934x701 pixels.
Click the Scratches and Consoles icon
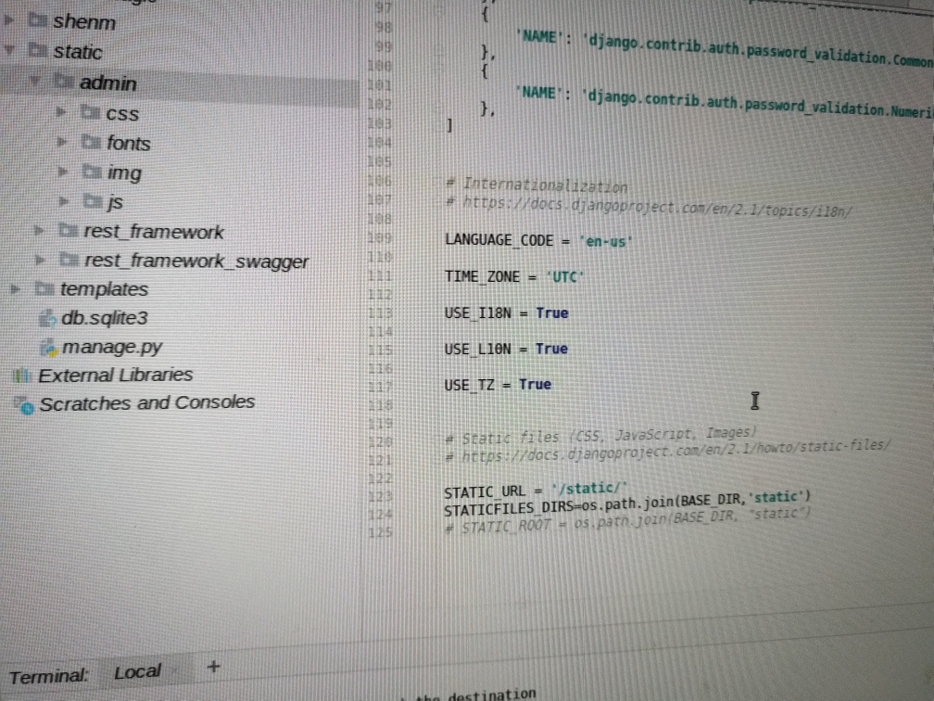(x=24, y=405)
